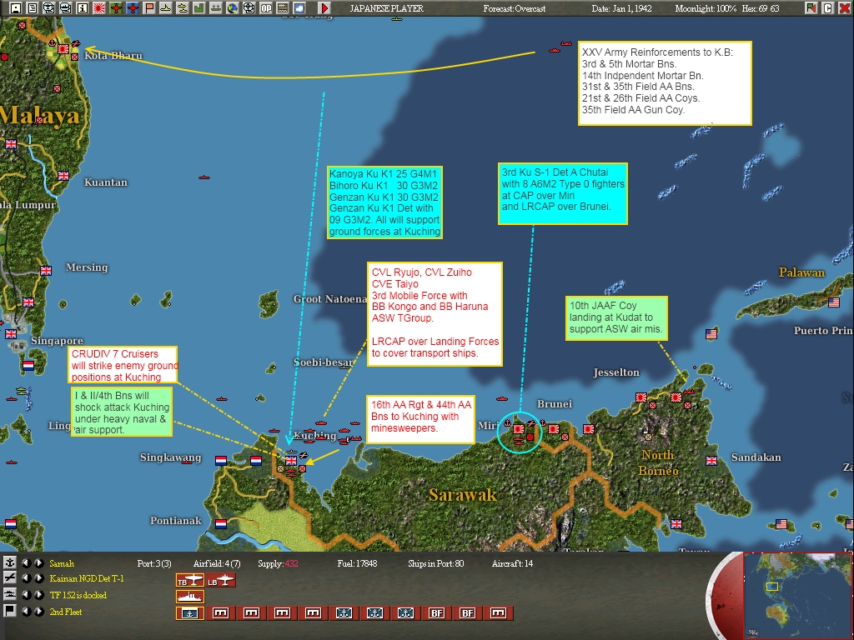This screenshot has height=640, width=854.
Task: Open the OP operations report icon
Action: coord(266,7)
